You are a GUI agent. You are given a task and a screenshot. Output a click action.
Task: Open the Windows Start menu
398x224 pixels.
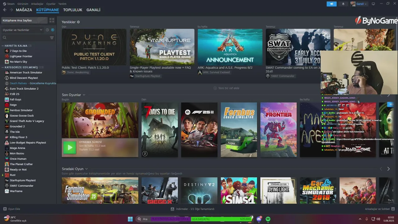point(130,219)
